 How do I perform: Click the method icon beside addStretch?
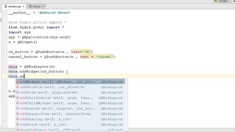pyautogui.click(x=18, y=87)
